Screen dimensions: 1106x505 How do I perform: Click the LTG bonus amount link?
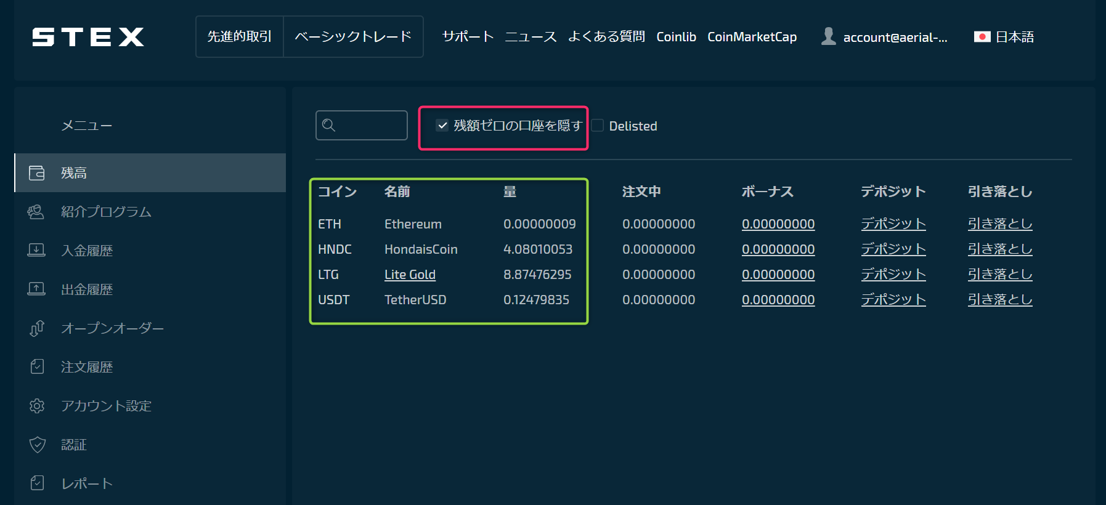tap(778, 275)
